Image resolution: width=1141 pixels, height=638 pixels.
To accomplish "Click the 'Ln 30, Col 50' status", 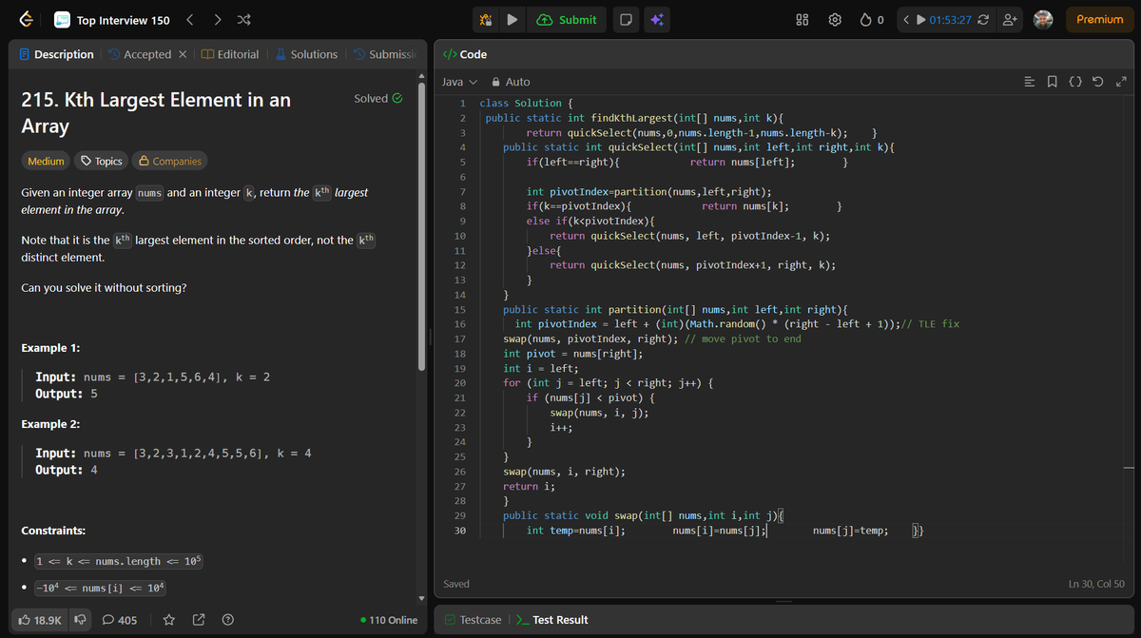I will [x=1096, y=584].
